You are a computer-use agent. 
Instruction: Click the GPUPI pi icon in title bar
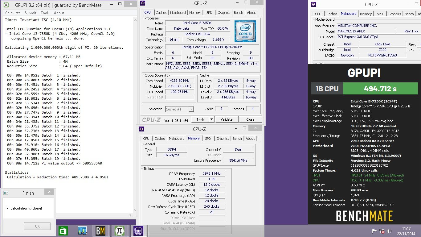(x=6, y=5)
